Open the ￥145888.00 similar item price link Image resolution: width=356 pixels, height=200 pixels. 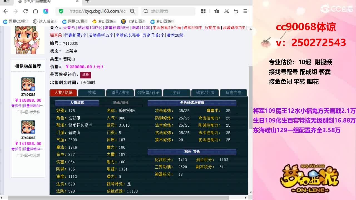tap(28, 100)
